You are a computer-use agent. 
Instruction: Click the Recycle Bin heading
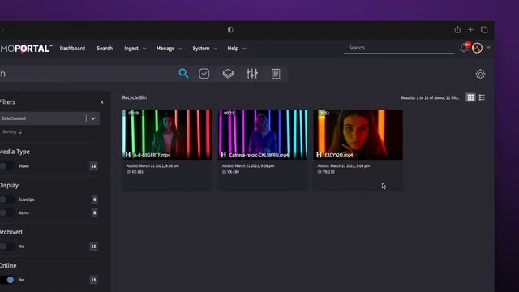click(x=135, y=97)
